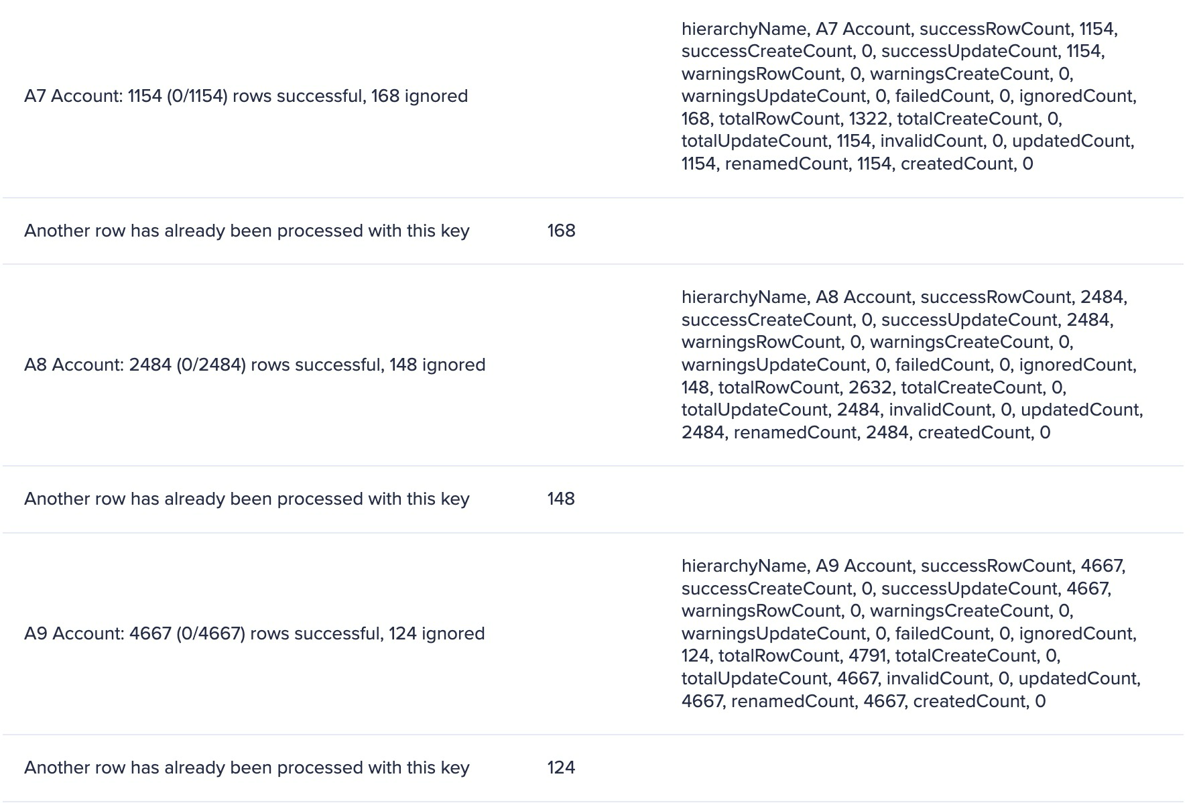The height and width of the screenshot is (803, 1193).
Task: Click the A8 Account hierarchyName details text
Action: 912,365
